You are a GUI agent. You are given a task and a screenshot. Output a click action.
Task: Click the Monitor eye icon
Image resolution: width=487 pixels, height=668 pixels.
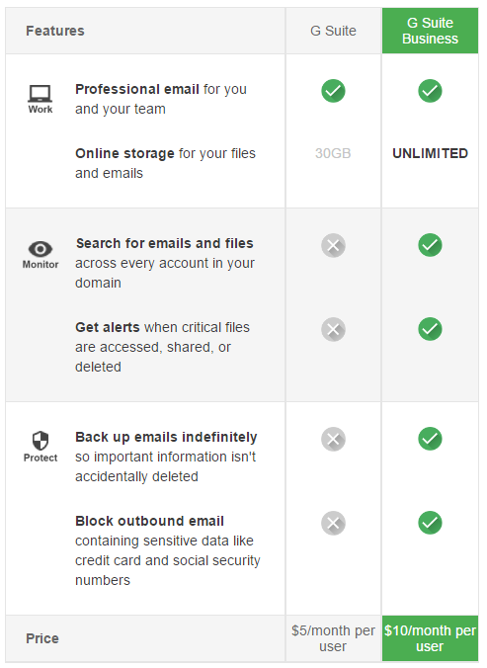click(x=41, y=248)
